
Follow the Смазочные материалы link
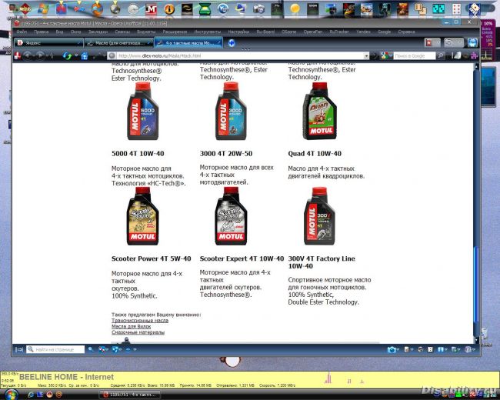click(x=138, y=332)
